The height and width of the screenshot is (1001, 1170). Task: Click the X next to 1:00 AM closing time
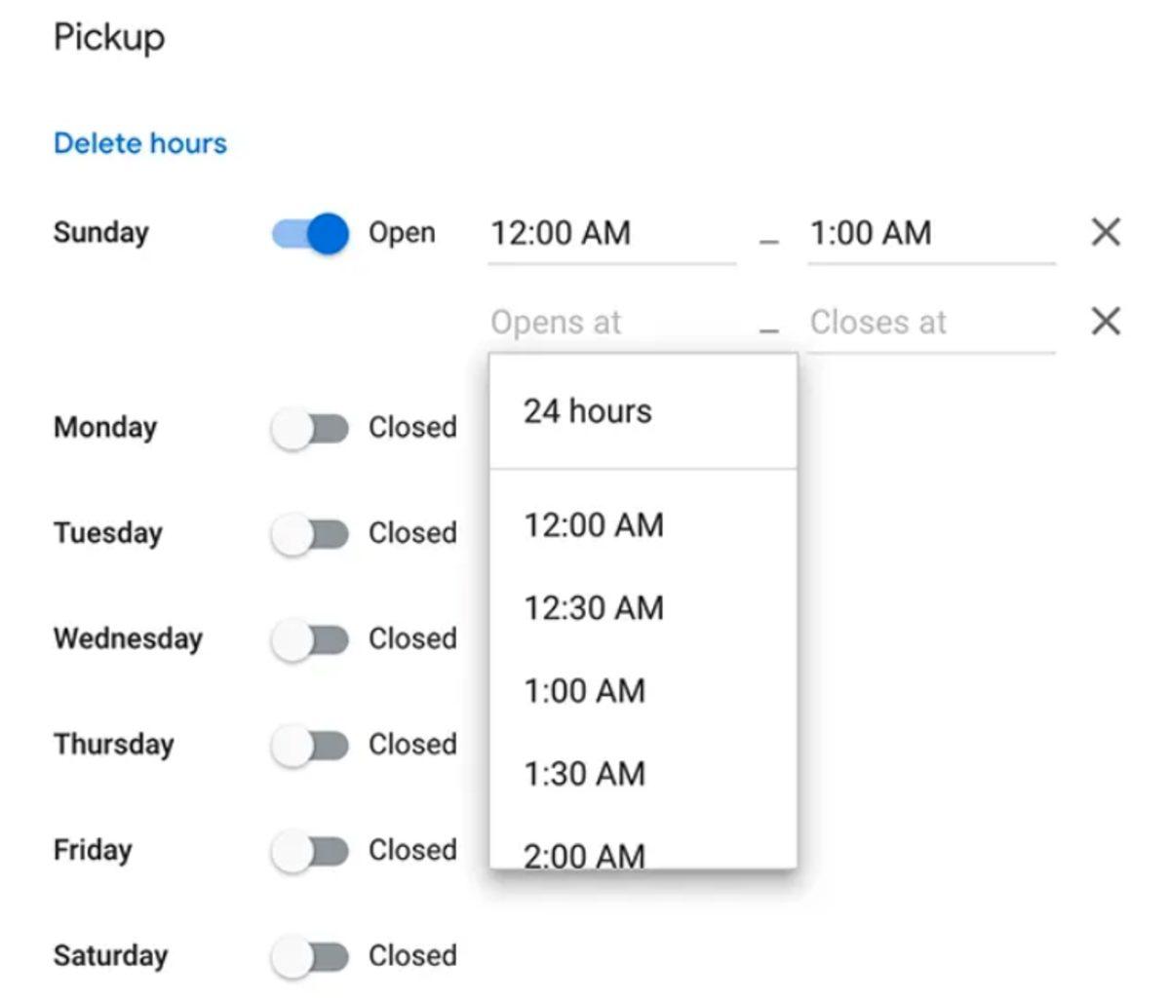pyautogui.click(x=1106, y=232)
